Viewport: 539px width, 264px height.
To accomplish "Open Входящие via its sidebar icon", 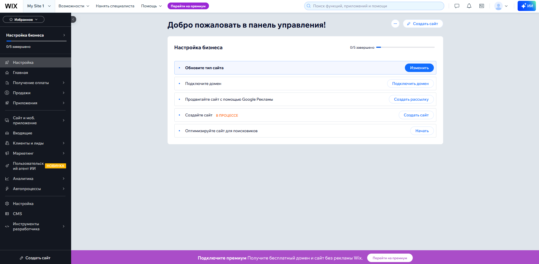I will tap(7, 133).
